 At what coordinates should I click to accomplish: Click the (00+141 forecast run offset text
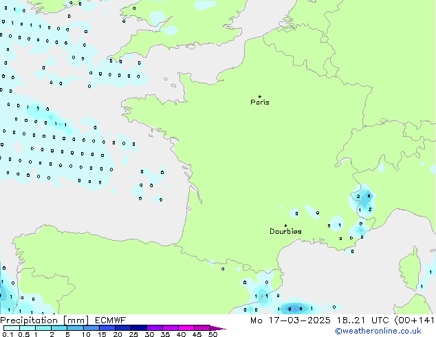pyautogui.click(x=413, y=320)
